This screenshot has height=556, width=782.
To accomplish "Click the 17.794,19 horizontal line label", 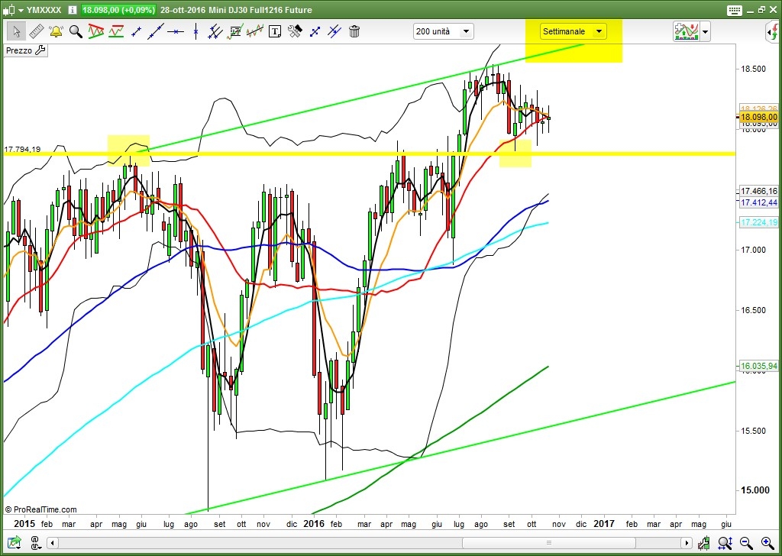I will tap(22, 149).
